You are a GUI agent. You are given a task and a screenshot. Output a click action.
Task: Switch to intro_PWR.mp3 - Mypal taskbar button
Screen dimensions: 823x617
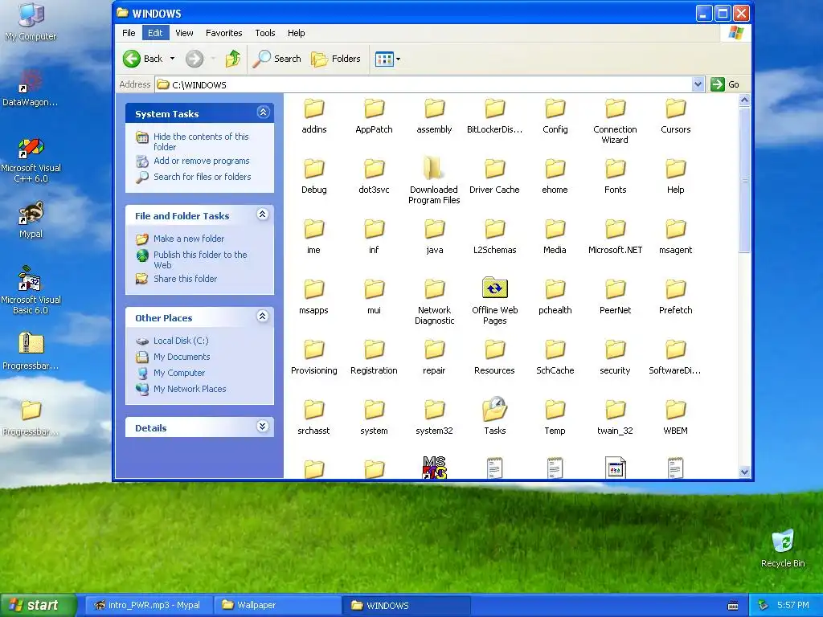(x=149, y=605)
